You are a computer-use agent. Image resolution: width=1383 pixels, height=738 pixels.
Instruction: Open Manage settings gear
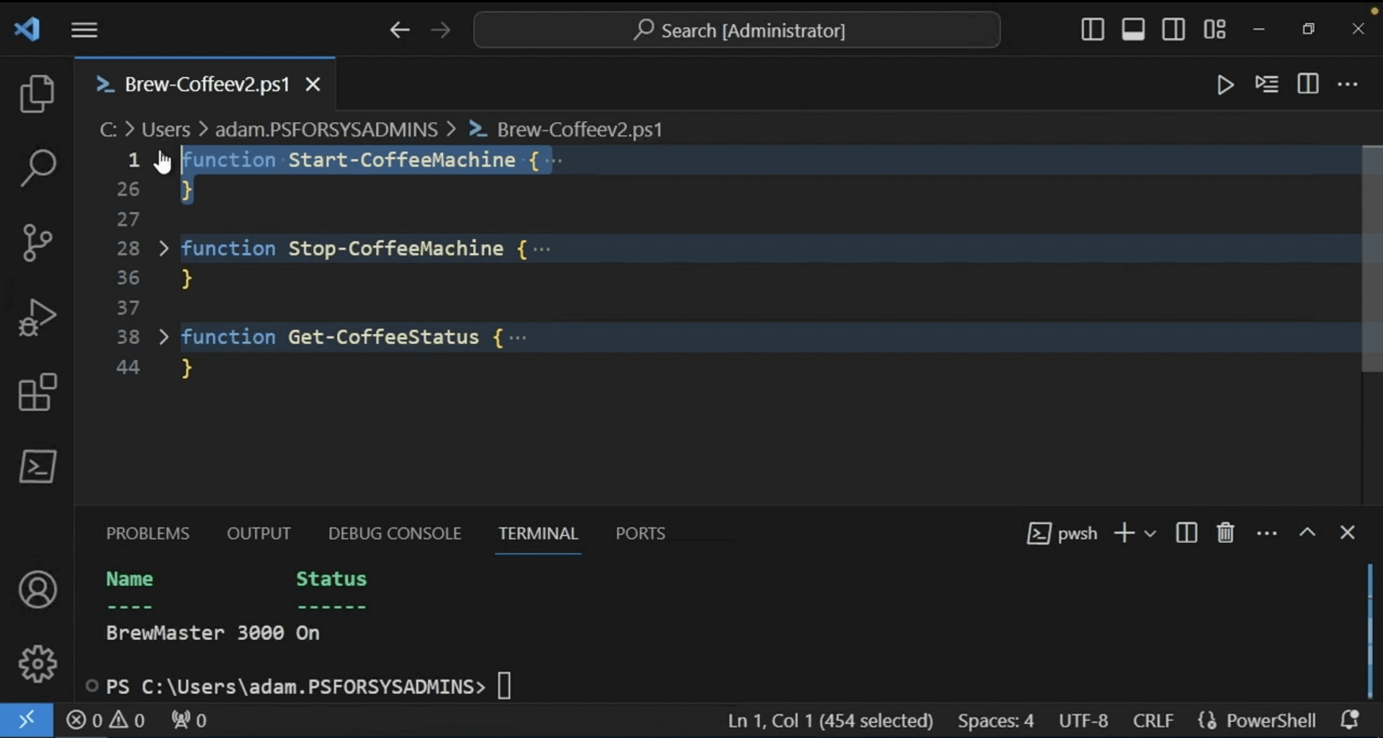click(x=37, y=664)
